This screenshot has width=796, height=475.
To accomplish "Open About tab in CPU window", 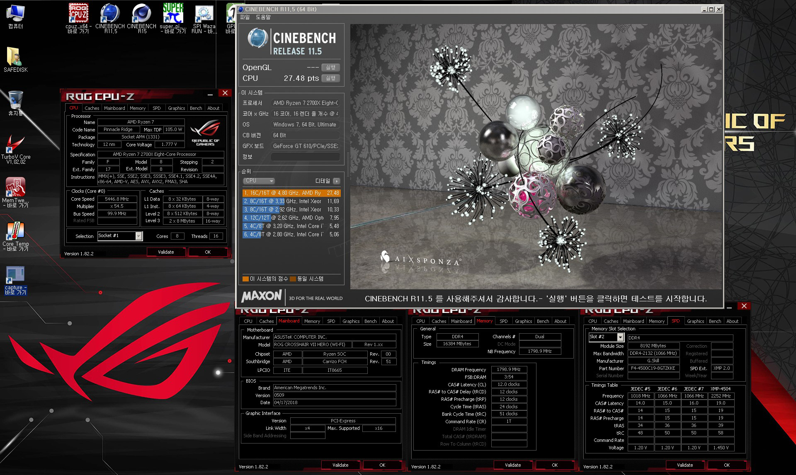I will 214,108.
